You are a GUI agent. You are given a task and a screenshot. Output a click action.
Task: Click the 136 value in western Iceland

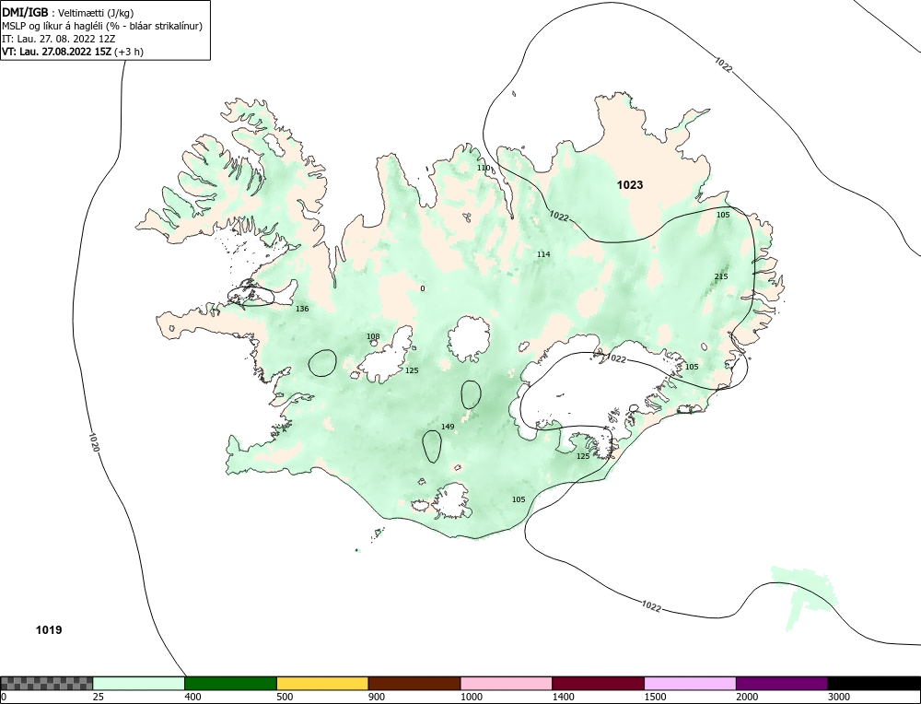[302, 309]
